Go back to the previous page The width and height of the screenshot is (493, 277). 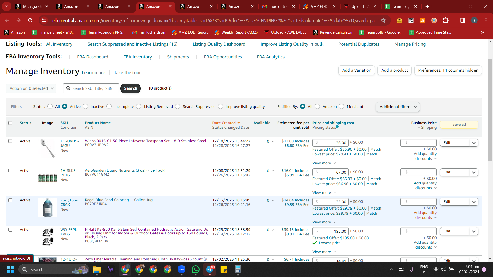7,20
